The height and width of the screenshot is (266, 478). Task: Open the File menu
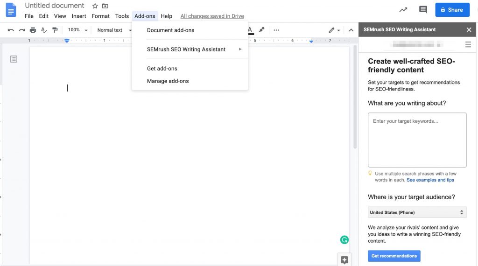(29, 16)
